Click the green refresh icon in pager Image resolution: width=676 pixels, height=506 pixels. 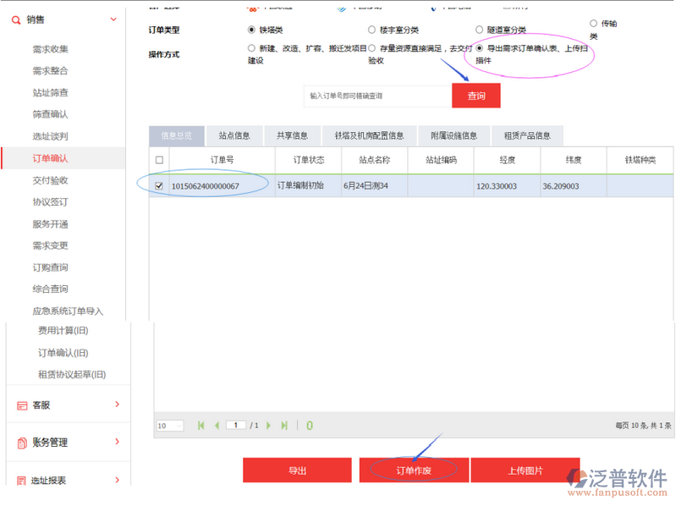click(x=310, y=426)
